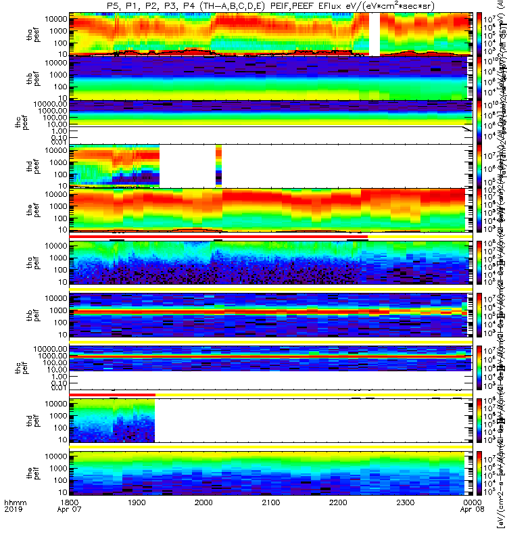The width and height of the screenshot is (507, 541).
Task: Click the 1.00 tick label on the thc peif axis
Action: point(59,377)
